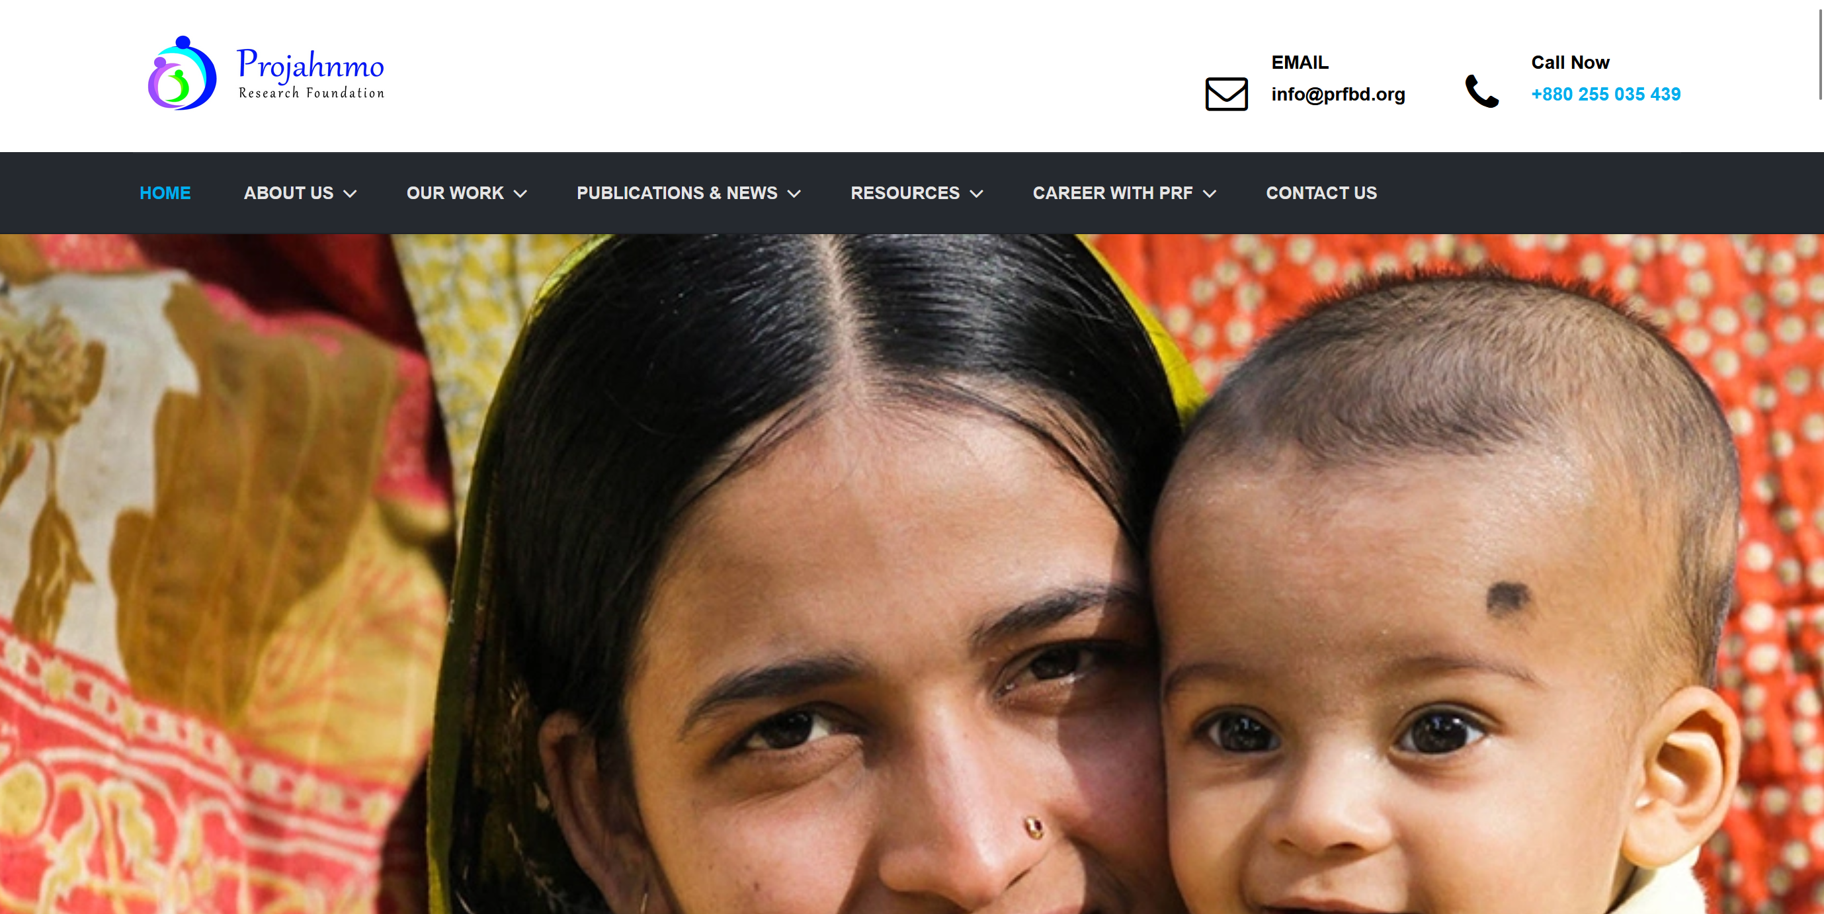Expand the Our Work chevron arrow
The image size is (1824, 914).
pos(520,194)
